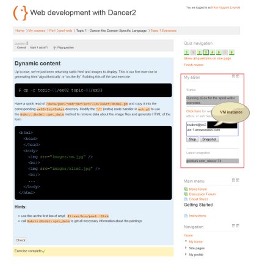The width and height of the screenshot is (254, 264).
Task: Click the Check button
Action: pyautogui.click(x=21, y=240)
